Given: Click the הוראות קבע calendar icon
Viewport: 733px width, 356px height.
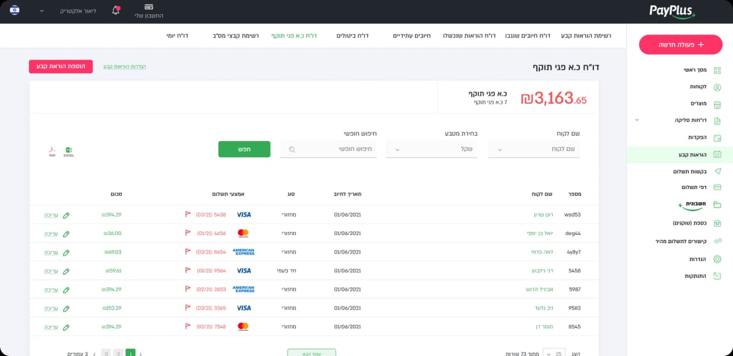Looking at the screenshot, I should [x=717, y=155].
